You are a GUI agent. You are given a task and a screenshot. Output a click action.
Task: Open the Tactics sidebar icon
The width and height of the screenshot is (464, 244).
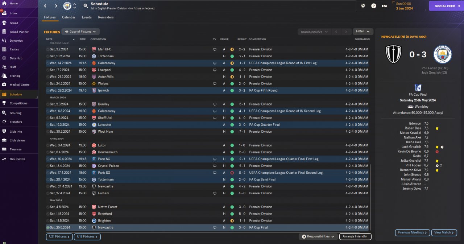pyautogui.click(x=4, y=49)
